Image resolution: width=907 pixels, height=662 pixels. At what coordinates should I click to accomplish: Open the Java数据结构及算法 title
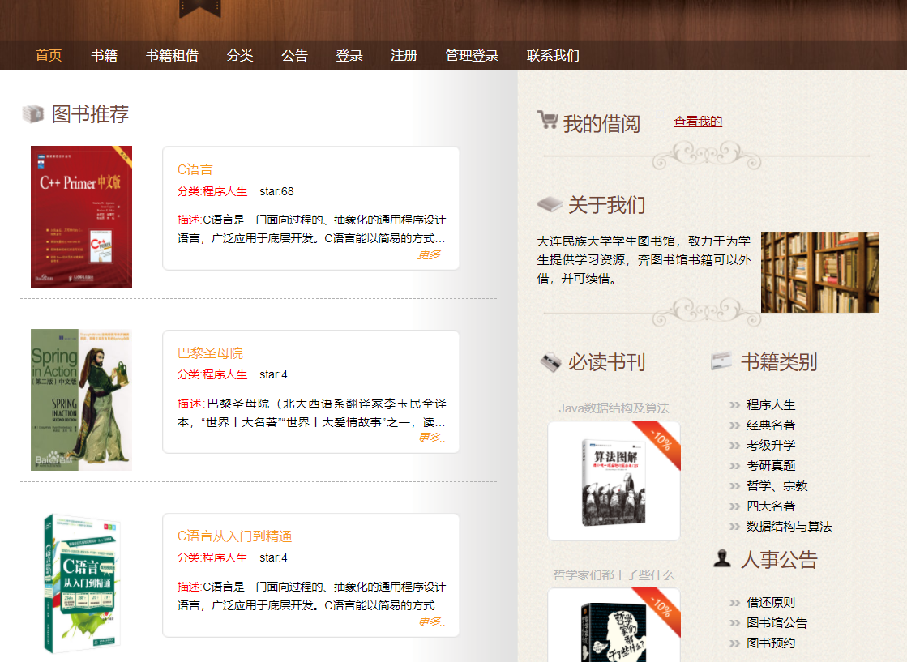(614, 408)
